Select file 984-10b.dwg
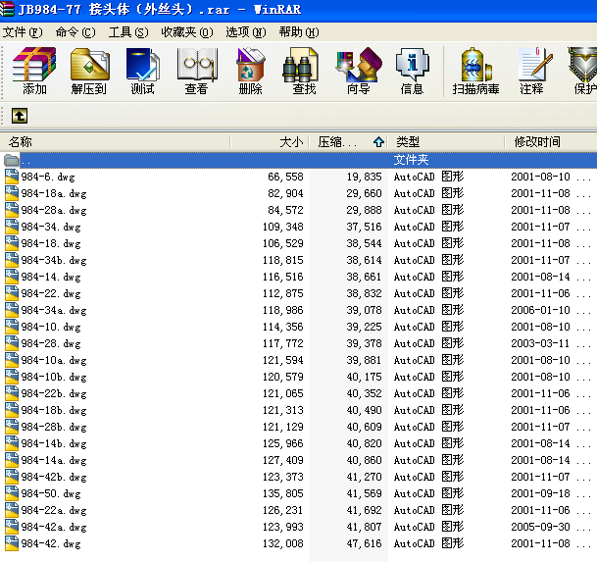This screenshot has width=597, height=562. pyautogui.click(x=54, y=377)
